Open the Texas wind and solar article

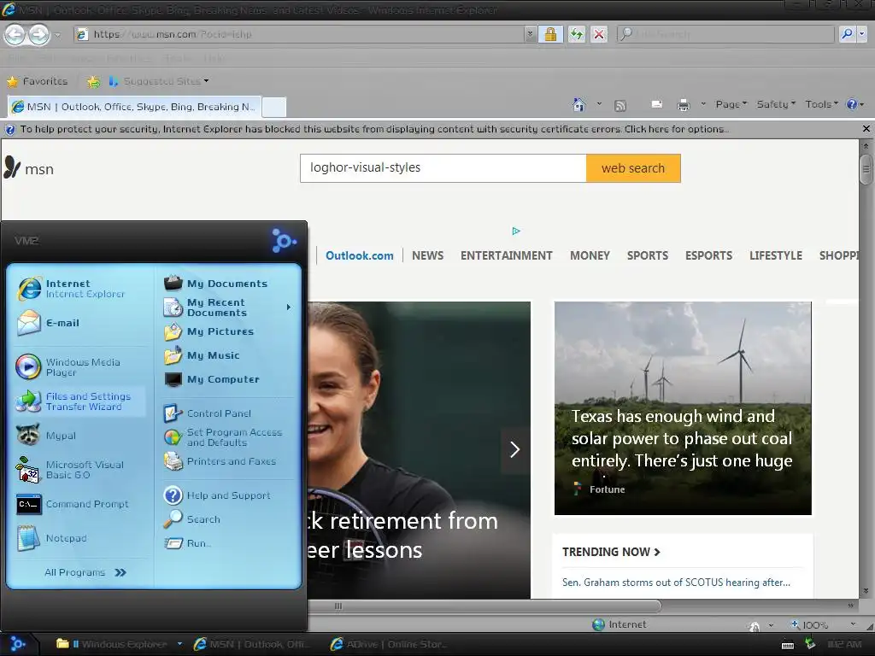click(683, 408)
